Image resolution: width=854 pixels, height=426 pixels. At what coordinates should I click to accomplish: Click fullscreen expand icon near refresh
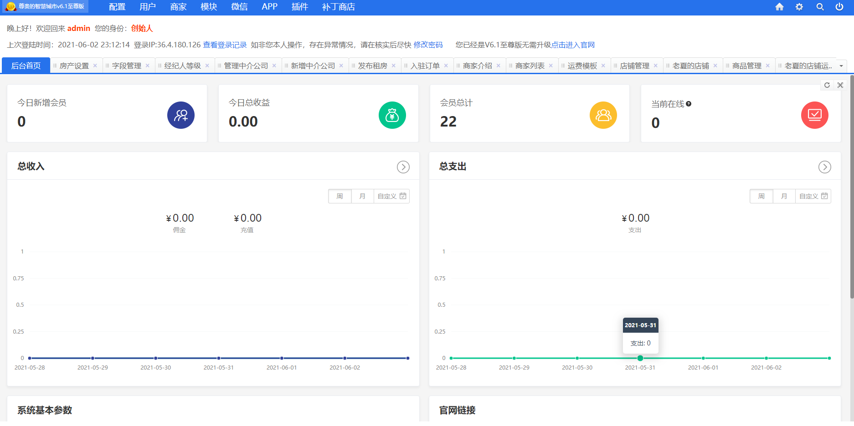840,85
